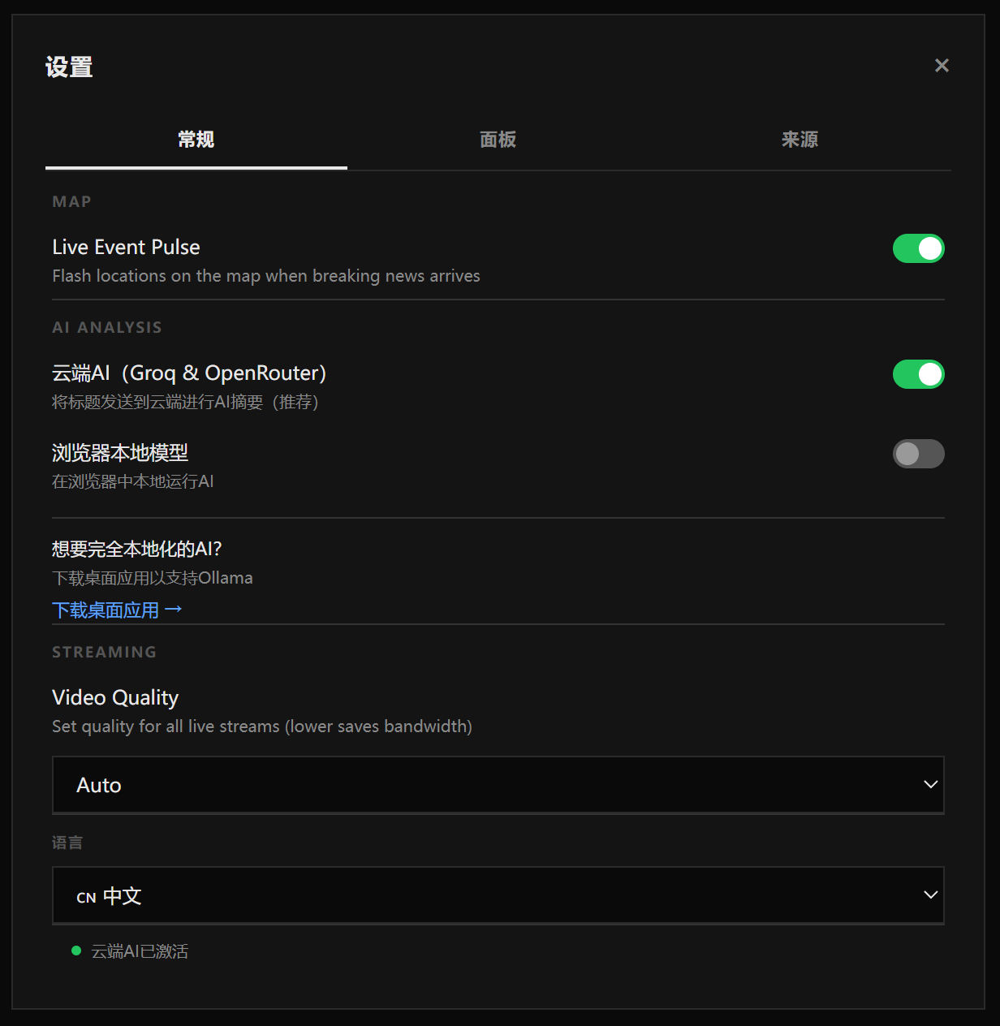
Task: Select the 常规 tab
Action: (196, 140)
